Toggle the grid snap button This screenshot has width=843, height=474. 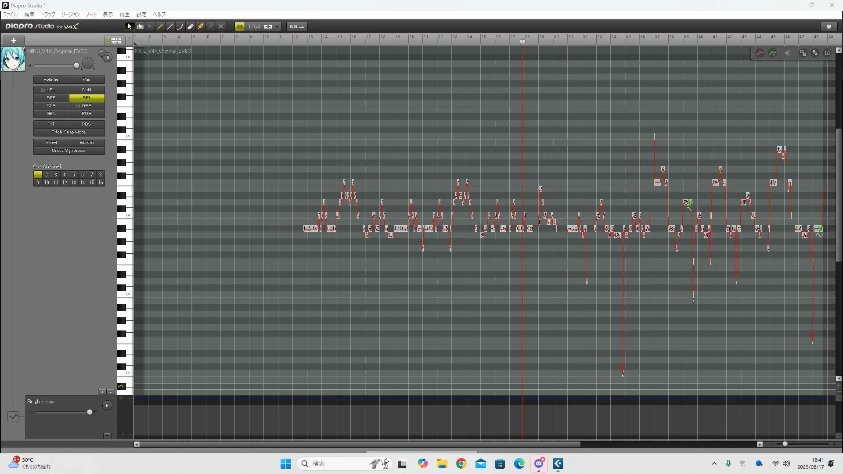(240, 27)
